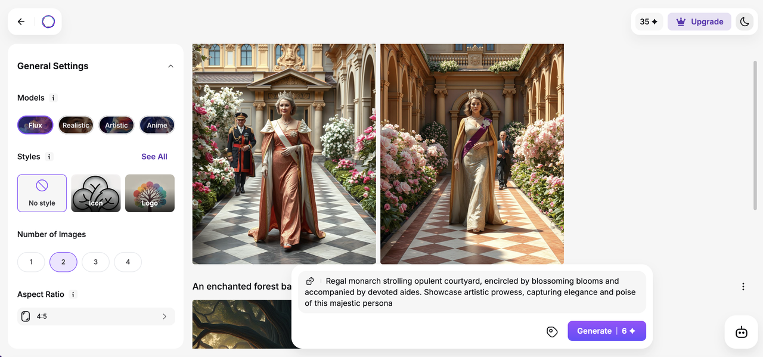Click the Generate button
Image resolution: width=763 pixels, height=357 pixels.
pyautogui.click(x=607, y=331)
